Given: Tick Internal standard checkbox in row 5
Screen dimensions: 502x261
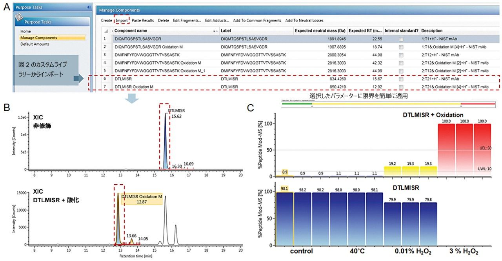Looking at the screenshot, I should [401, 70].
